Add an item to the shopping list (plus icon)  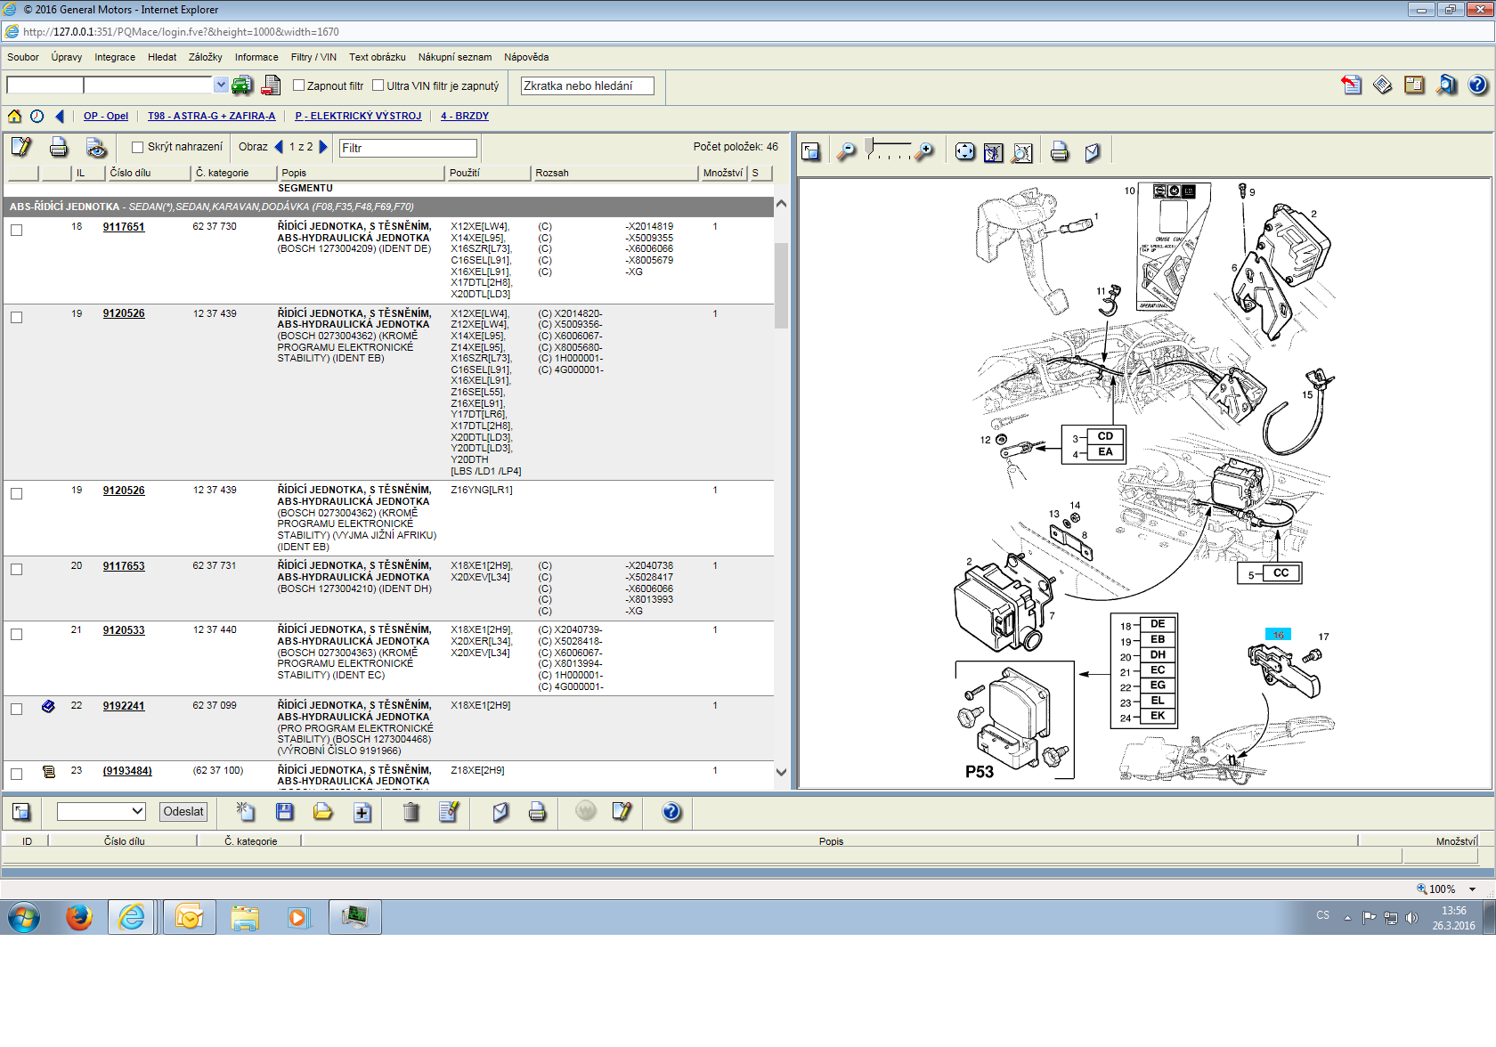(362, 812)
